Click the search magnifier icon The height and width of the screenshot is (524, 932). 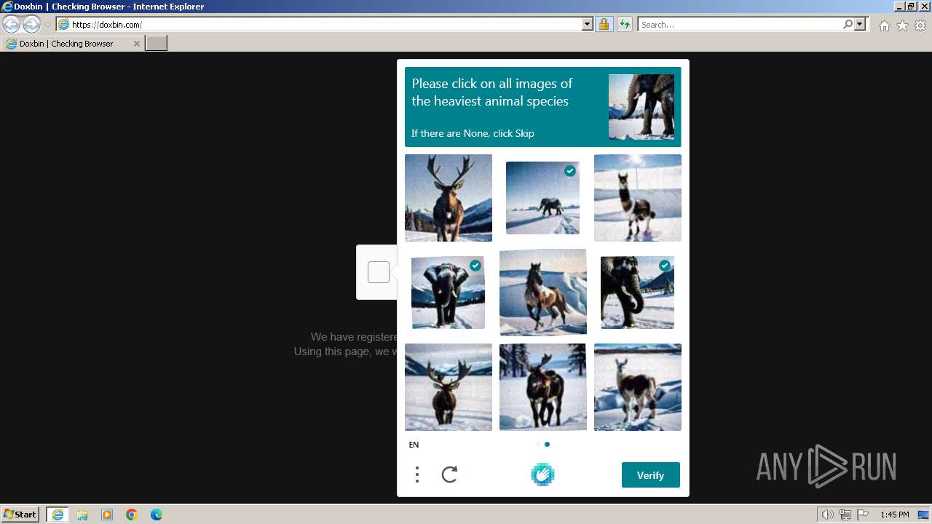[x=848, y=25]
